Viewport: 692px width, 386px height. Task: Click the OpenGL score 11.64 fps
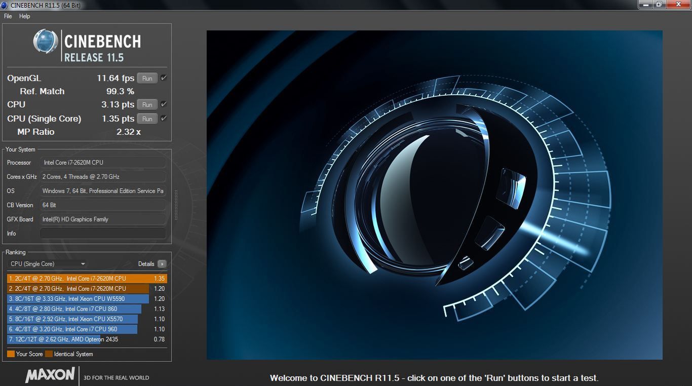tap(116, 79)
